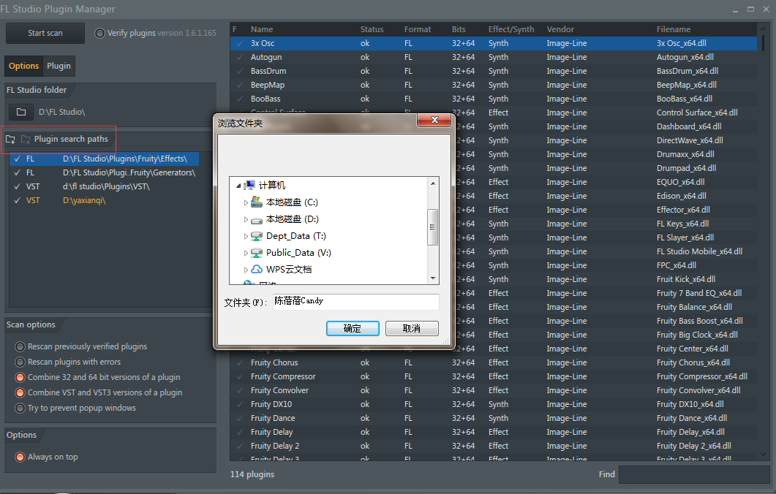776x494 pixels.
Task: Click the folder tree scroll-up arrow
Action: 433,183
